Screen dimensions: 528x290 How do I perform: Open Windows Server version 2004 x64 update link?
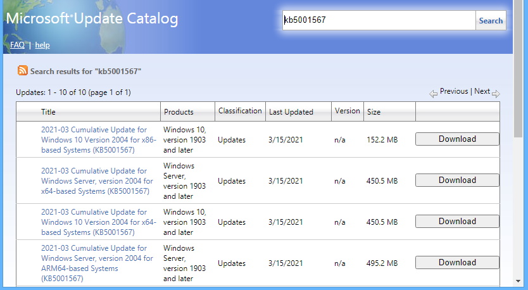pos(97,181)
